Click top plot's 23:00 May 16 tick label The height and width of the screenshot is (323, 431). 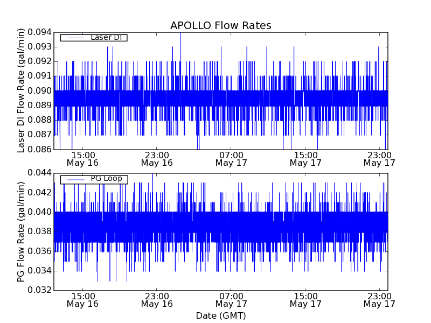[x=157, y=158]
